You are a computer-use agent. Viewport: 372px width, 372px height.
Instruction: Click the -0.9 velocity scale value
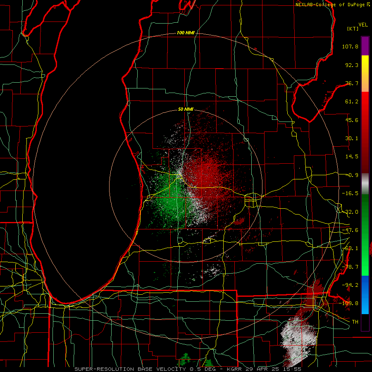352,175
